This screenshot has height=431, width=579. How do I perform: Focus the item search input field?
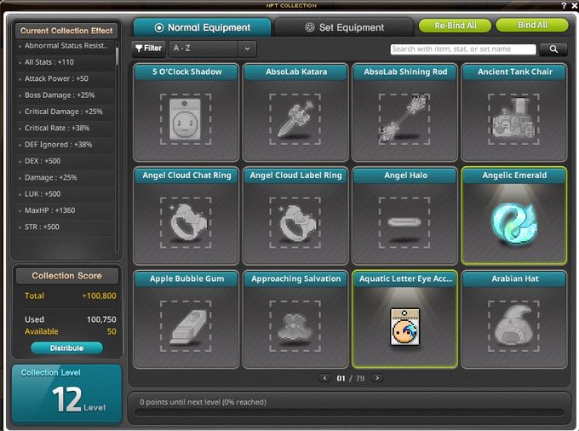[x=463, y=49]
